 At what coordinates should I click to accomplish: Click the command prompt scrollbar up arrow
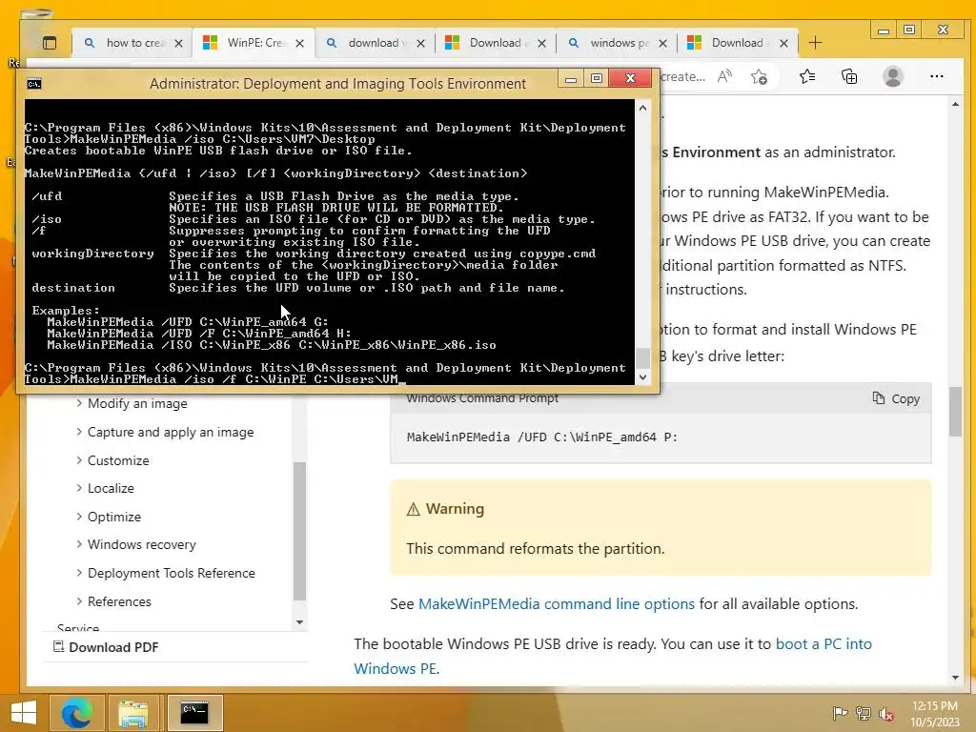click(x=643, y=109)
